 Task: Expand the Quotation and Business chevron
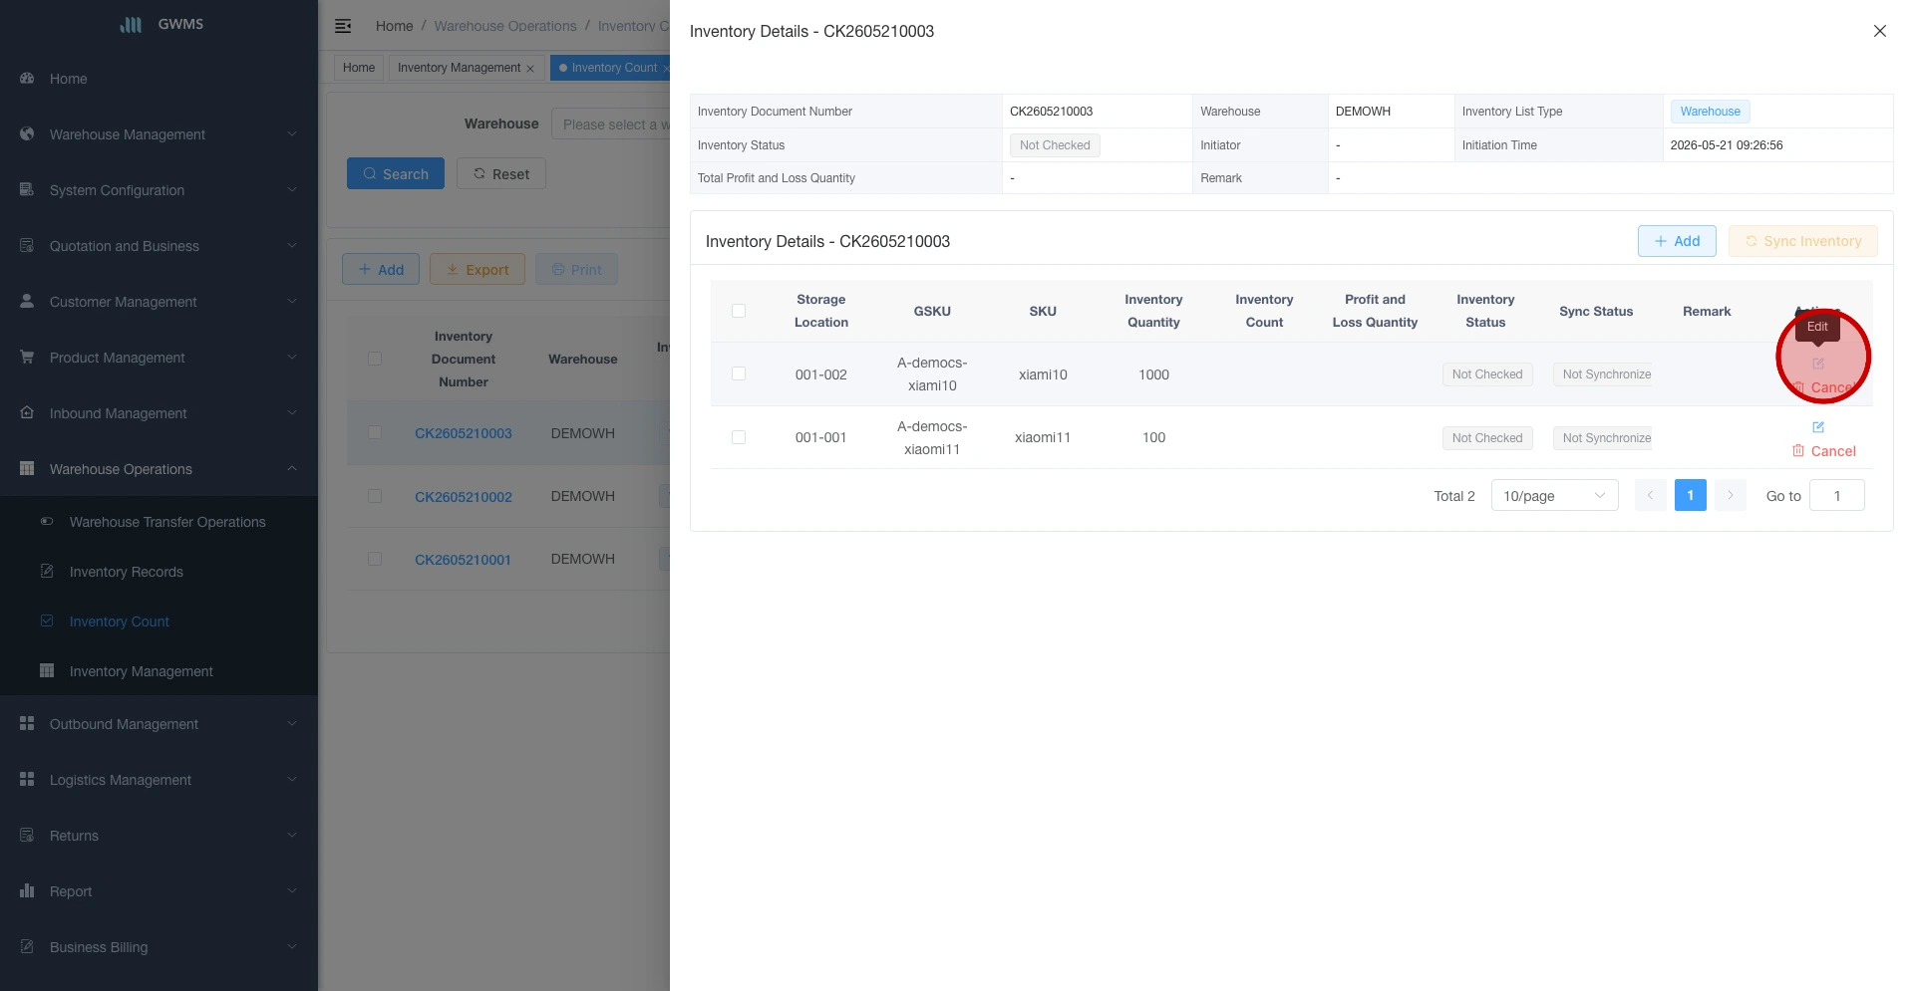[x=292, y=246]
